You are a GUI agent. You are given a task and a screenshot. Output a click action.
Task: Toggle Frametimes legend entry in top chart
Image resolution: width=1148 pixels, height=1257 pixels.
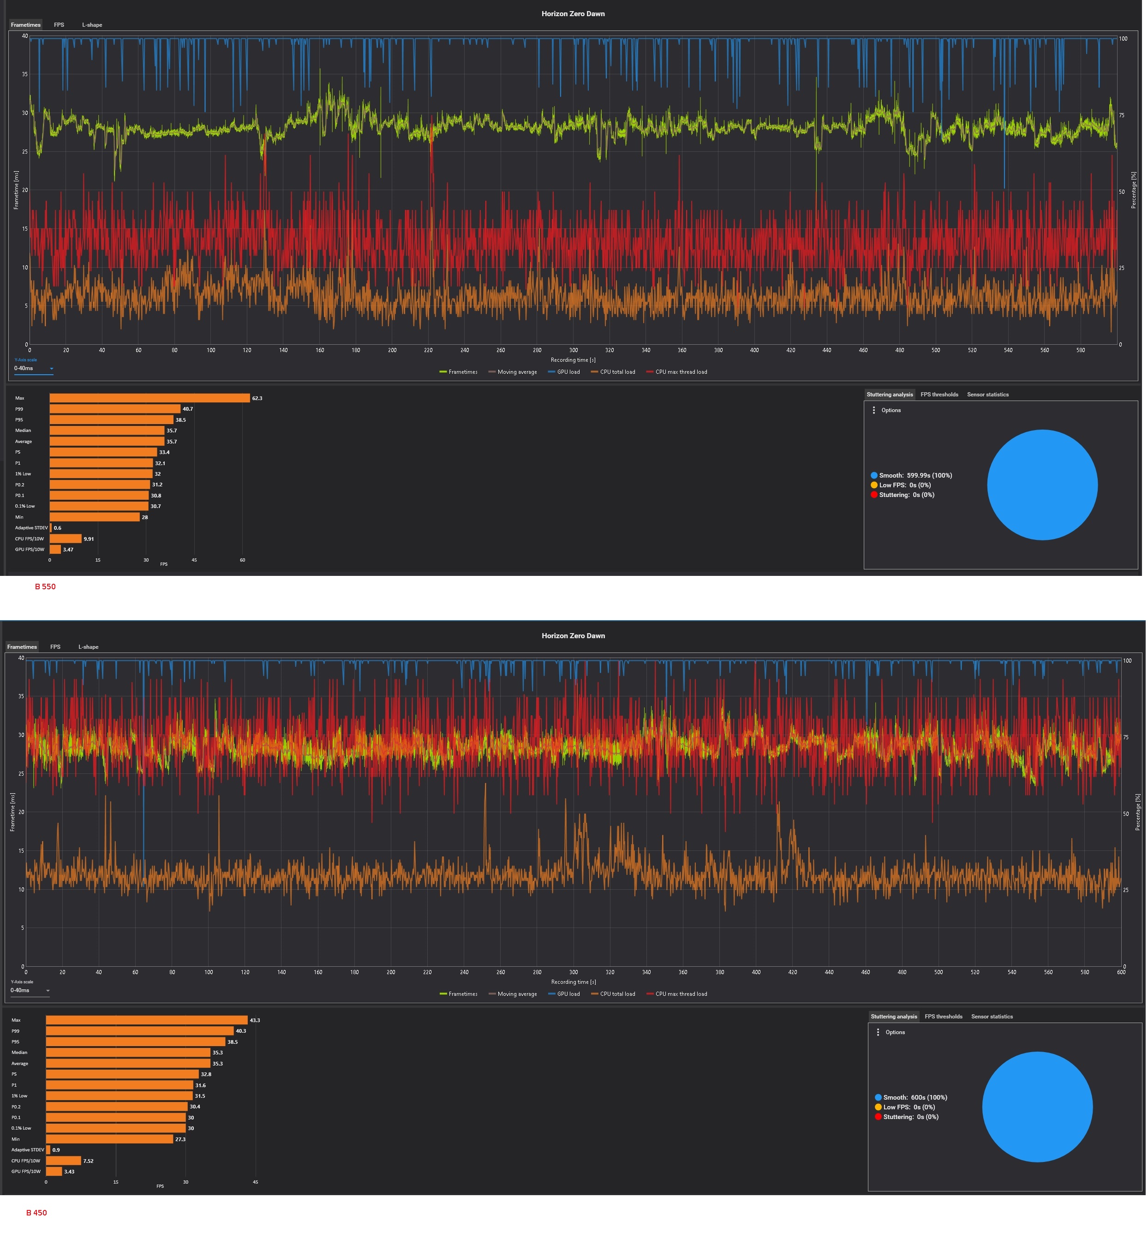point(458,372)
